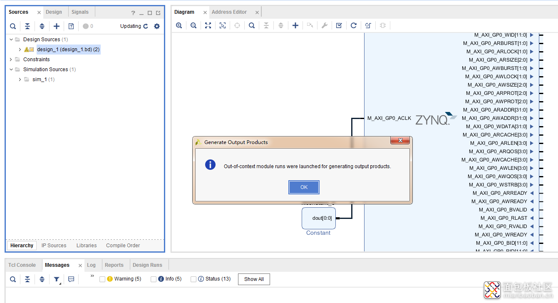Collapse the Simulation Sources node
This screenshot has width=558, height=303.
coord(11,70)
